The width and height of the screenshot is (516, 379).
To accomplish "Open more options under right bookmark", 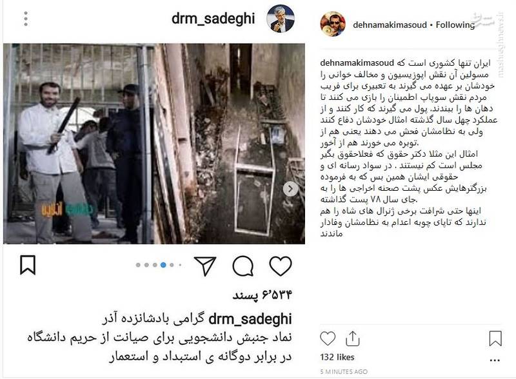I will 495,360.
